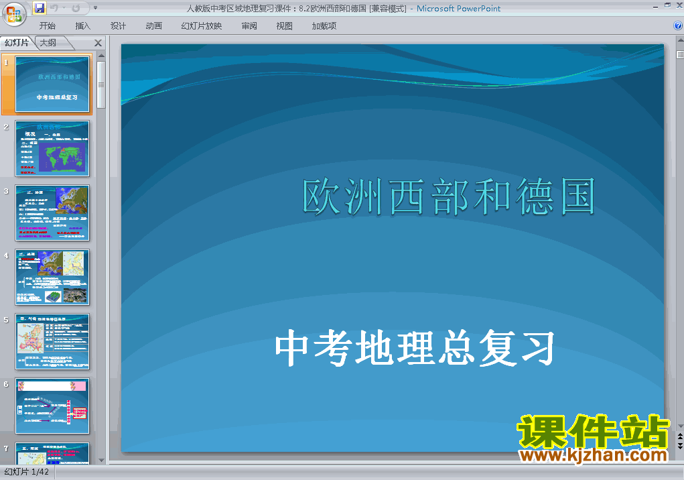This screenshot has width=684, height=480.
Task: Switch to the 插入 ribbon tab
Action: coord(83,26)
